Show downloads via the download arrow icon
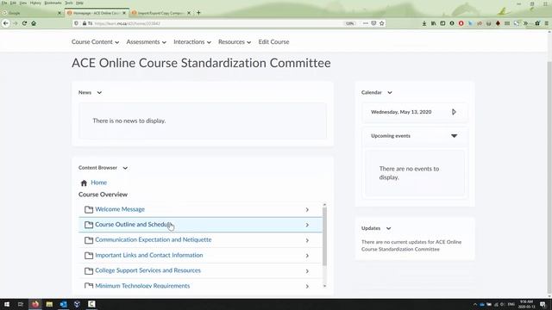 424,23
